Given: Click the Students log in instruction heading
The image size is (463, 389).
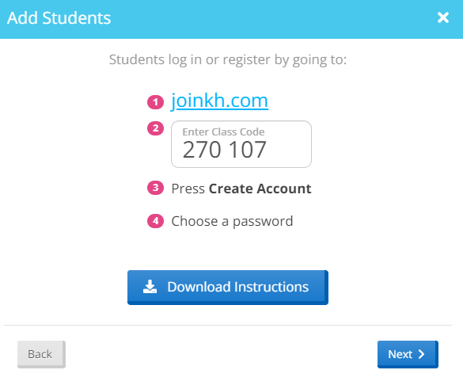Looking at the screenshot, I should pyautogui.click(x=228, y=59).
